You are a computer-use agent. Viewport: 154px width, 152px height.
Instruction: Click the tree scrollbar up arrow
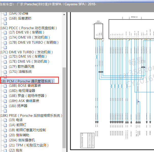click(x=64, y=14)
